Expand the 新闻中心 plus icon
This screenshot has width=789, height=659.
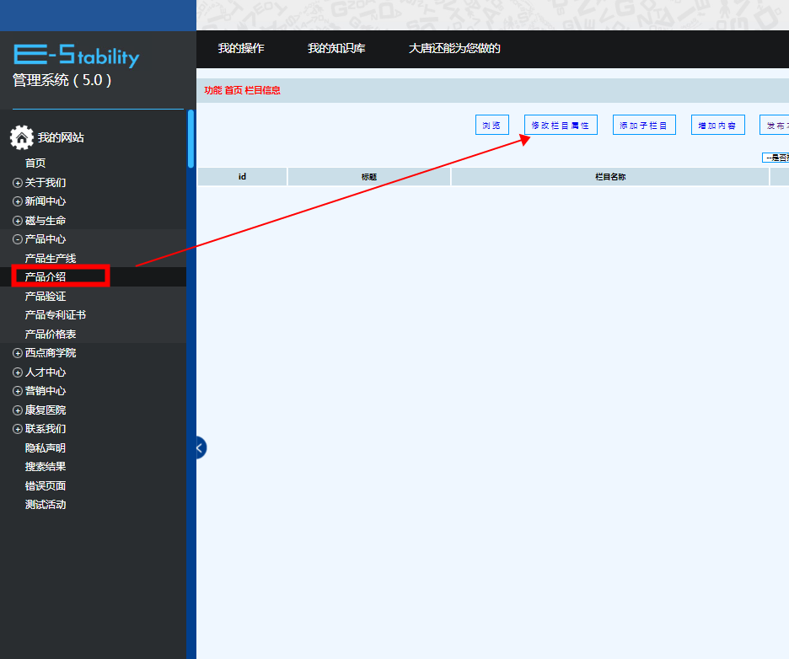[x=18, y=201]
